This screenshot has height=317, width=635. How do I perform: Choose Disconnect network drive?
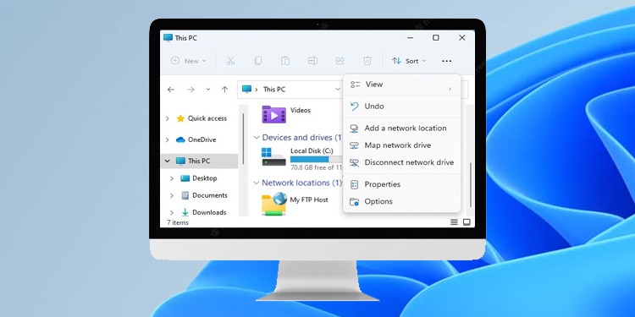pos(401,162)
